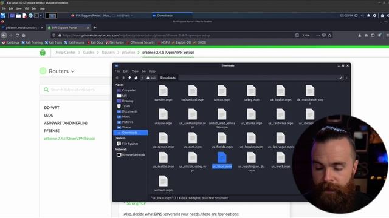Image resolution: width=389 pixels, height=218 pixels.
Task: Select the us_las_vegas.ovpn file
Action: pos(281,140)
